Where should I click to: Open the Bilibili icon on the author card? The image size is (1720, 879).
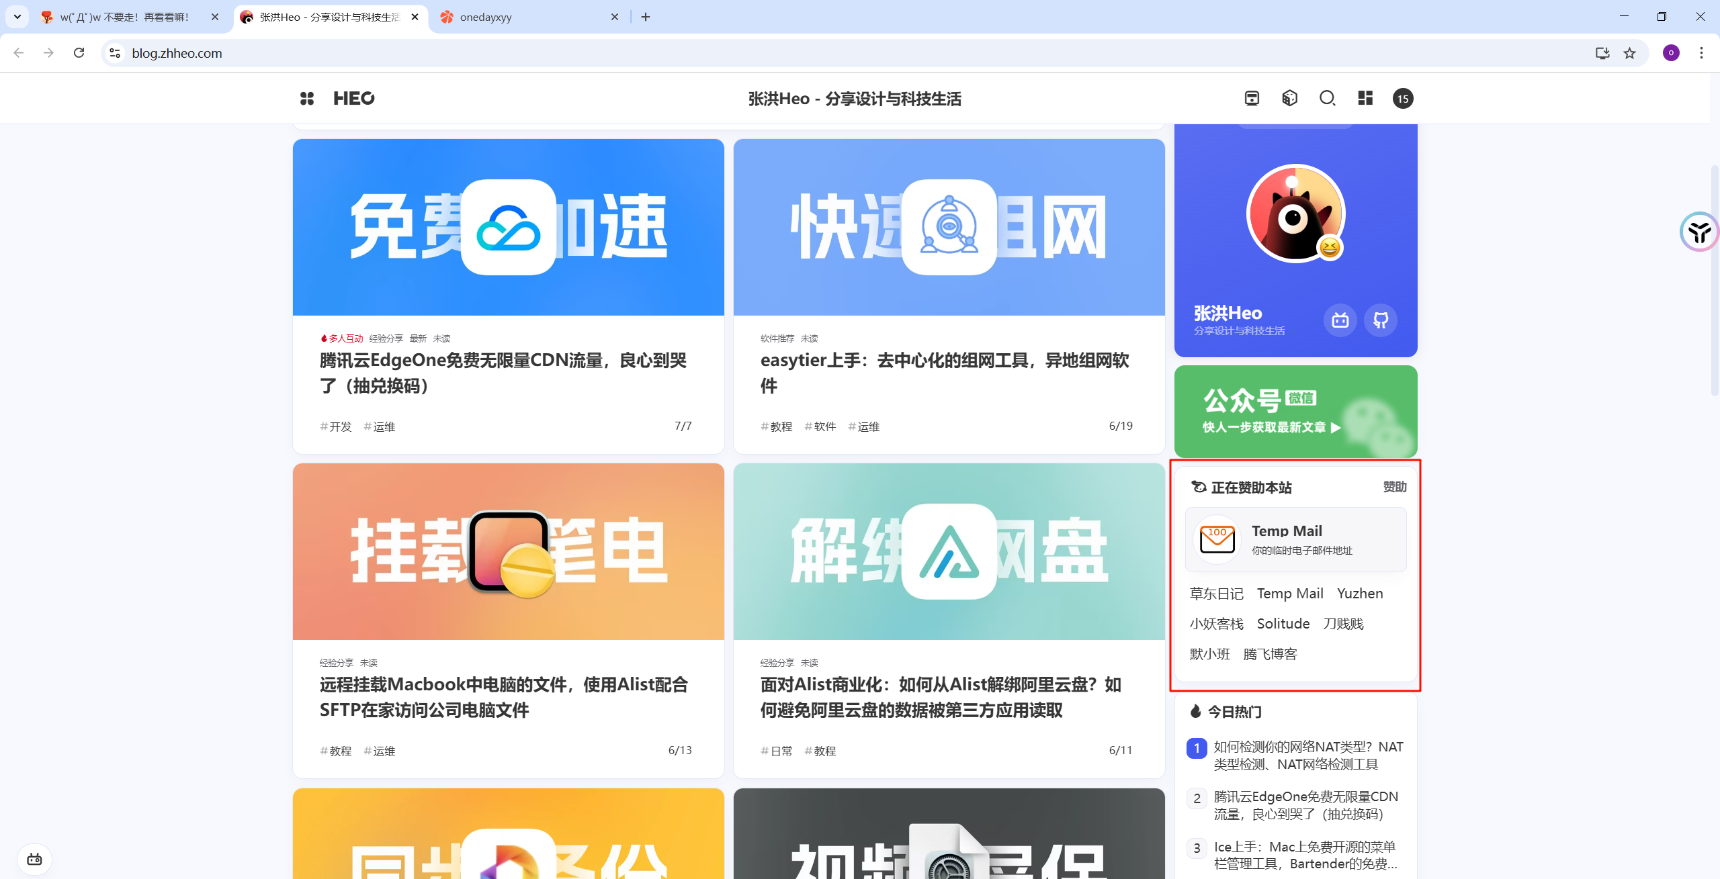pyautogui.click(x=1340, y=320)
